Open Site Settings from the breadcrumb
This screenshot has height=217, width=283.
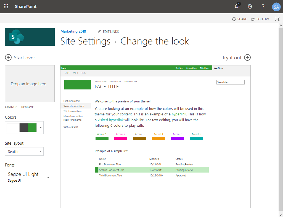tap(85, 41)
